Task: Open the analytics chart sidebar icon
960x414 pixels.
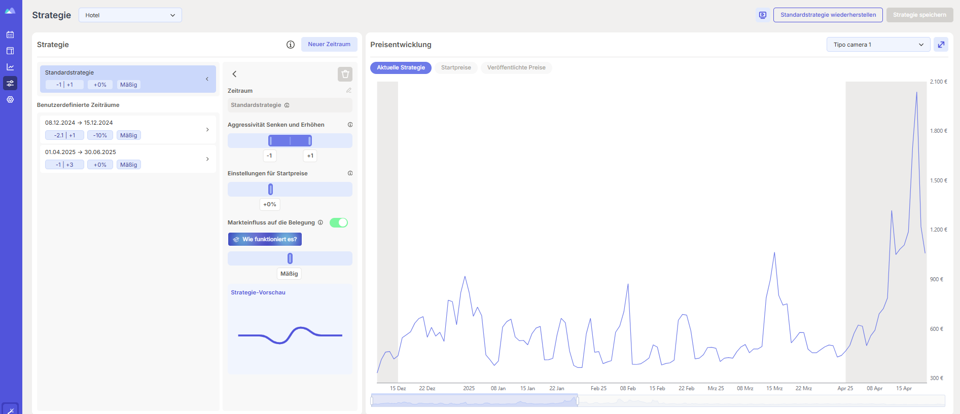Action: pos(10,67)
